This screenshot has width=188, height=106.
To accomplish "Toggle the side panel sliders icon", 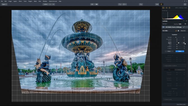I will pyautogui.click(x=161, y=4).
